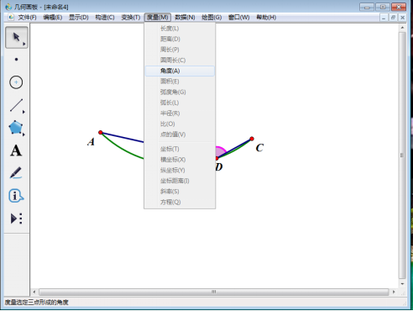Open the 构造(C) menu
The image size is (413, 311).
coord(105,18)
